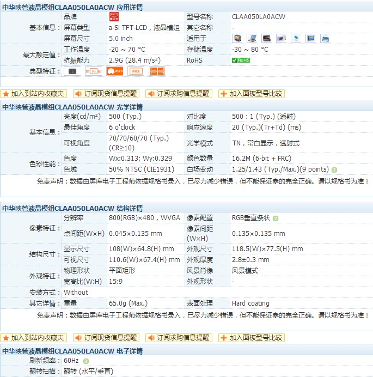Click 加入到站内收藏夹 button above 光学详情 section
Viewport: 373px width, 377px height.
click(x=33, y=94)
